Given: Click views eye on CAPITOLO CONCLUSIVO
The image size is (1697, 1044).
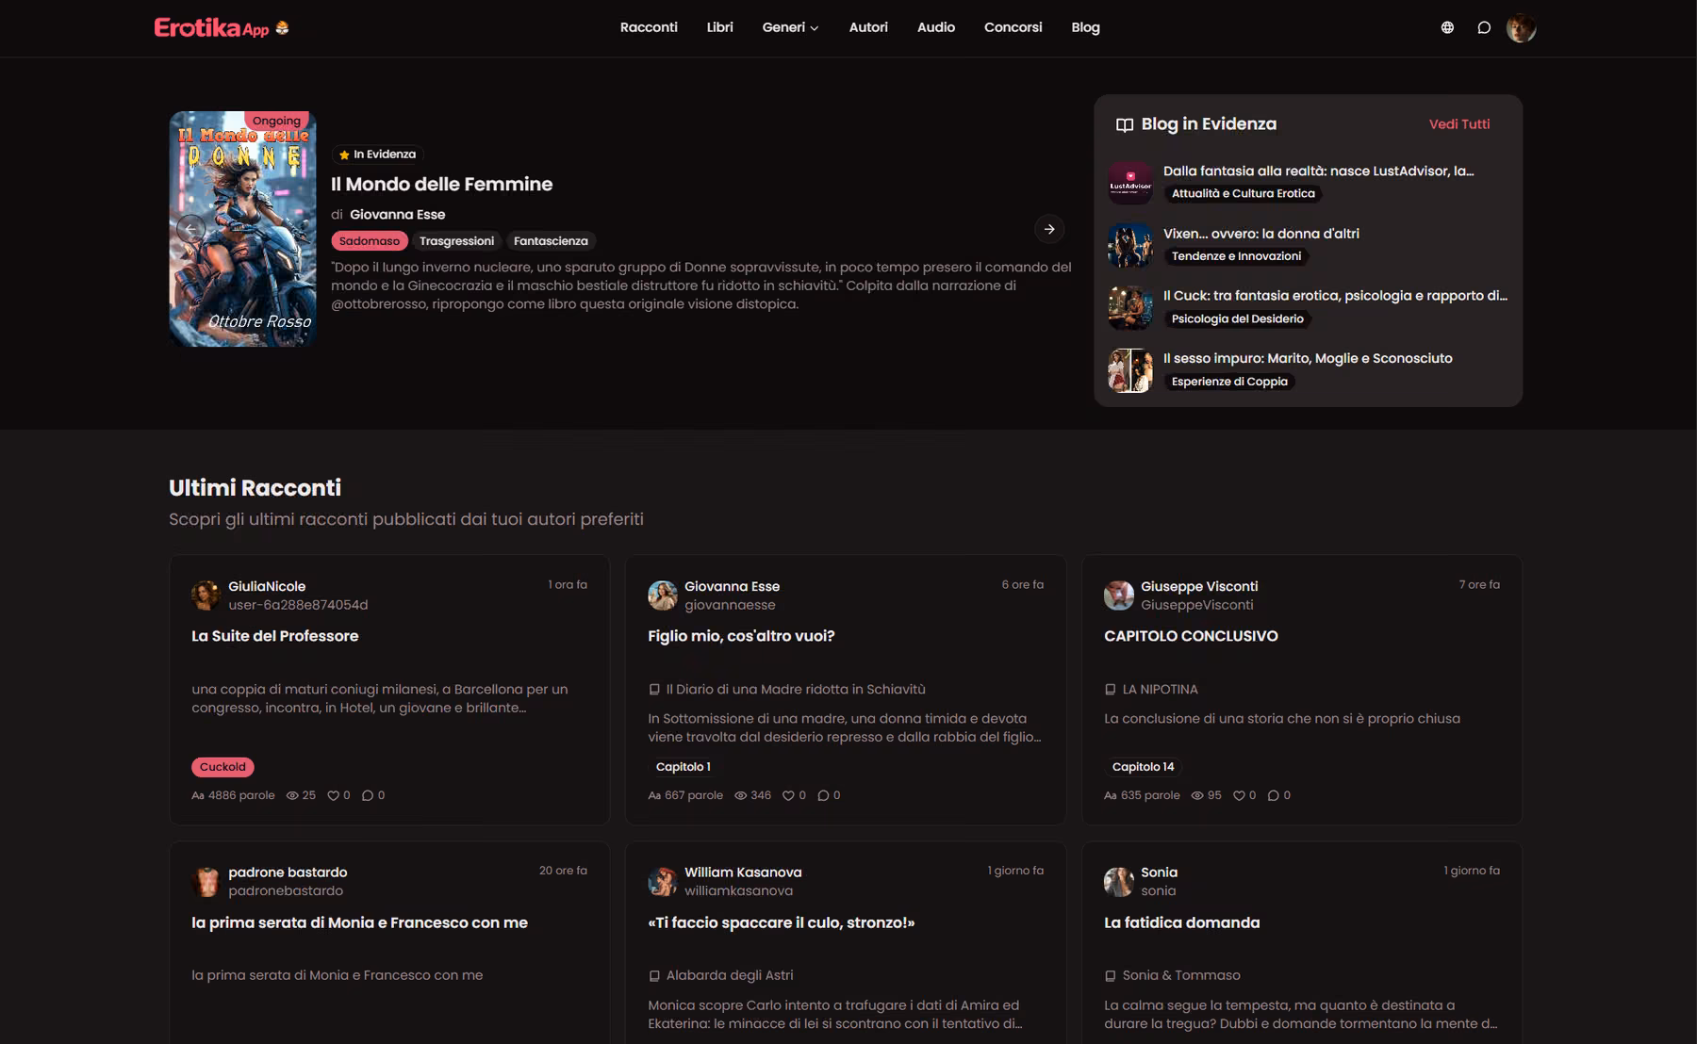Looking at the screenshot, I should tap(1197, 795).
